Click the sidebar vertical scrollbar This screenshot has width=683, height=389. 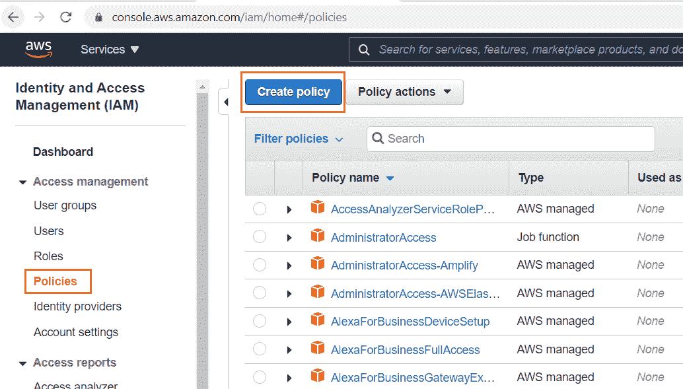[x=202, y=235]
